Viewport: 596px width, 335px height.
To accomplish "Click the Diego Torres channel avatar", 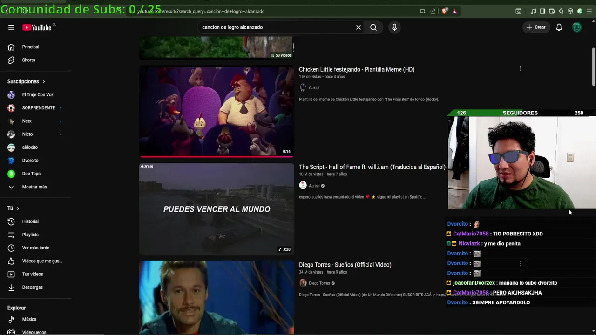I will coord(303,283).
